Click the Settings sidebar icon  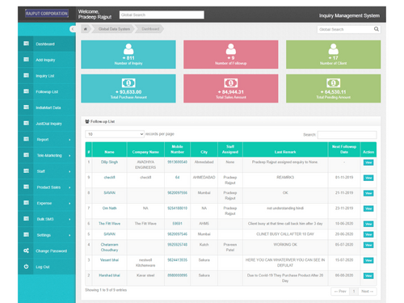click(26, 234)
